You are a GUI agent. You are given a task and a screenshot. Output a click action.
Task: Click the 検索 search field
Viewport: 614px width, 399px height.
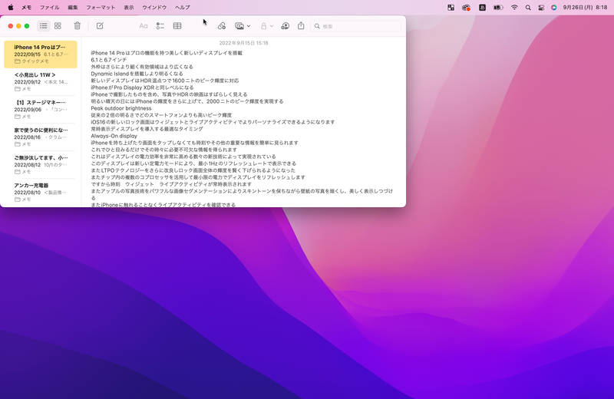(x=355, y=26)
